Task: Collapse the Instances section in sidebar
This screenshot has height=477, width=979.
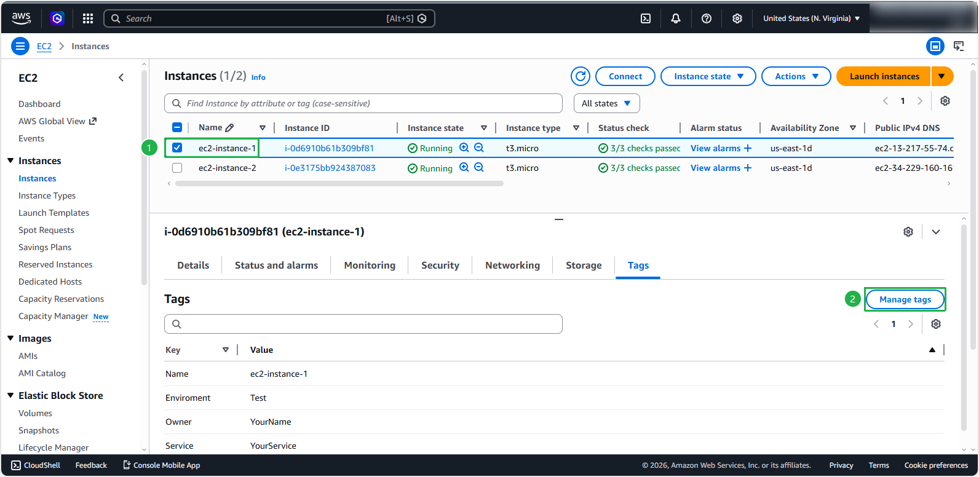Action: tap(10, 160)
